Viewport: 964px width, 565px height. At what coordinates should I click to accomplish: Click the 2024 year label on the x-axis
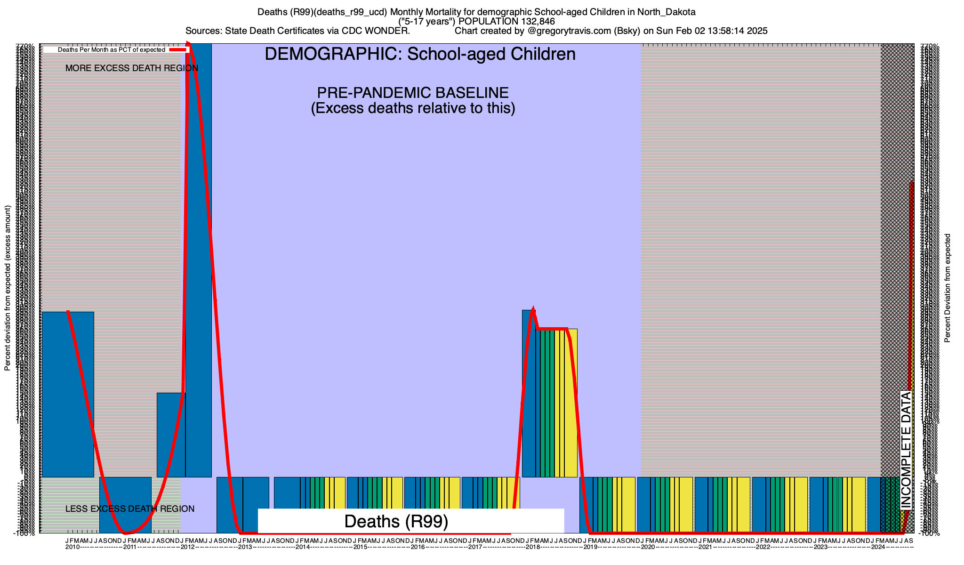click(877, 547)
